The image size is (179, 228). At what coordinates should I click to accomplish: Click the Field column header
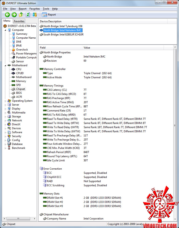(60, 48)
